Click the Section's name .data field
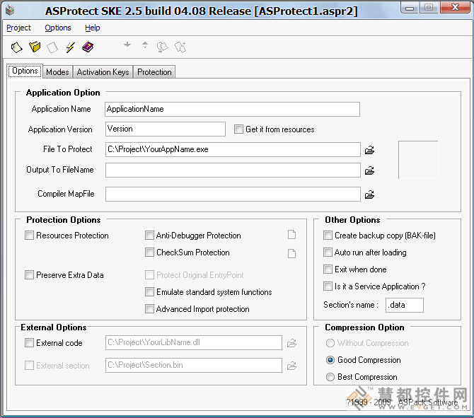474x418 pixels. click(405, 305)
